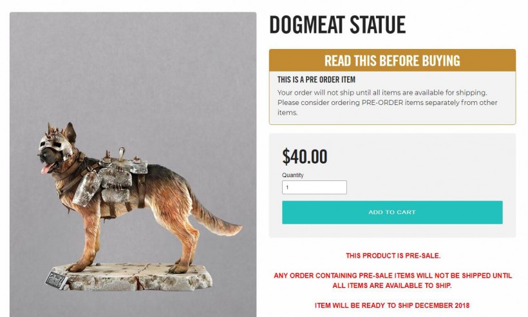Click the Add to Cart button
The image size is (528, 317).
pos(391,212)
